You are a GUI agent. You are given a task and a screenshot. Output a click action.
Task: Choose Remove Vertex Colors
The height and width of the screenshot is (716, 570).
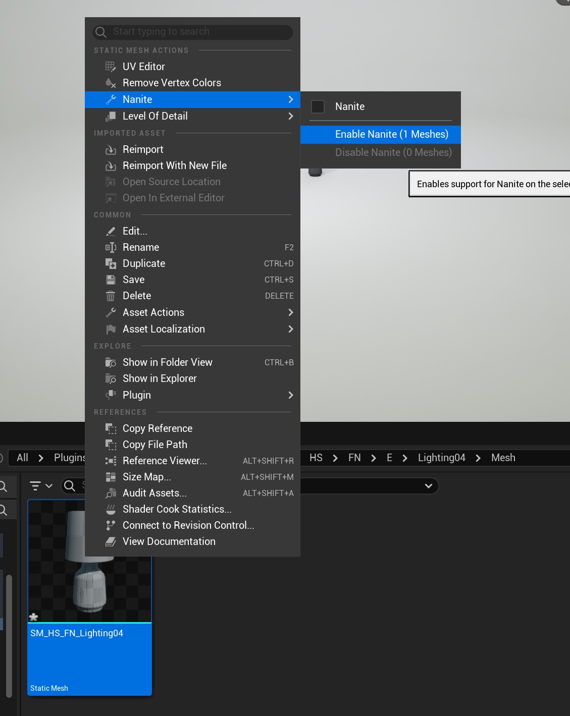tap(193, 83)
